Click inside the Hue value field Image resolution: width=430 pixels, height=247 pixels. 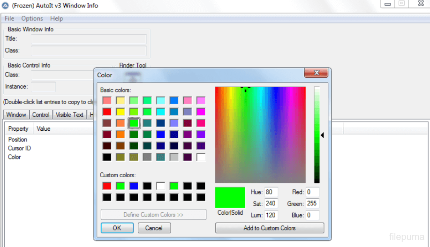coord(271,192)
